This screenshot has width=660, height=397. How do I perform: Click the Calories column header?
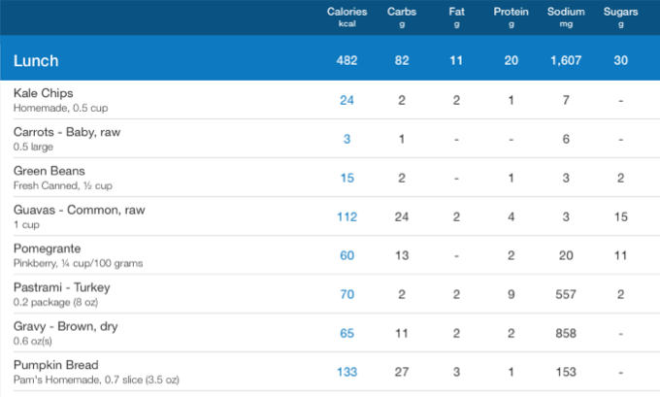coord(346,17)
